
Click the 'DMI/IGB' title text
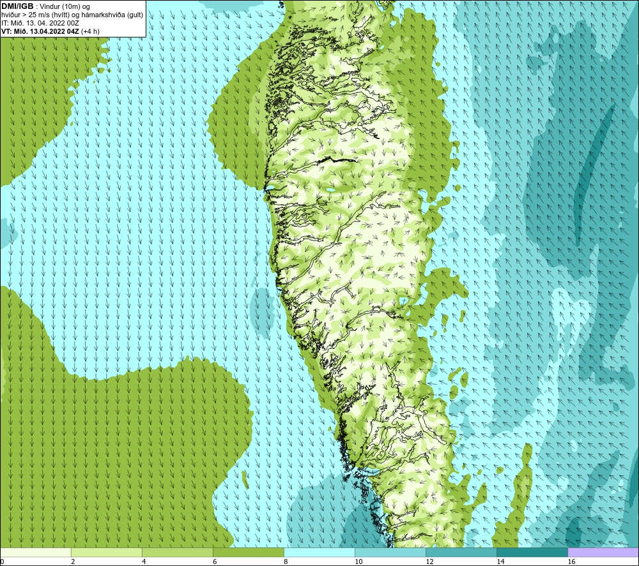[x=17, y=6]
